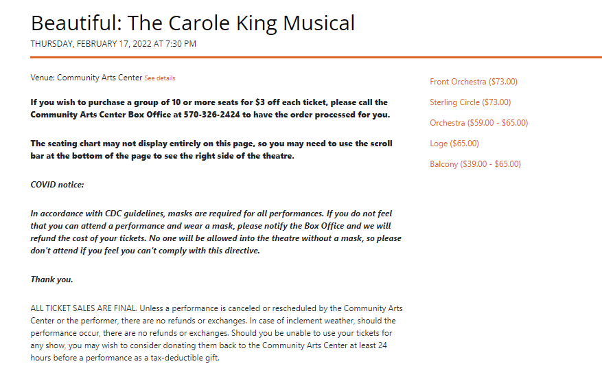602x377 pixels.
Task: Click the Beautiful: The Carole King Musical title
Action: coord(193,23)
